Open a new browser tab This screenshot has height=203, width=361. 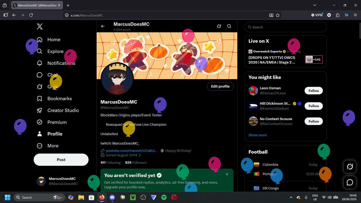[68, 5]
